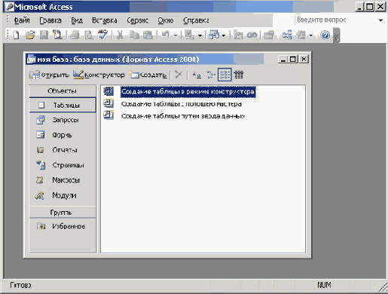Screen dimensions: 388x294
Task: Click the Open folder icon
Action: click(x=30, y=35)
